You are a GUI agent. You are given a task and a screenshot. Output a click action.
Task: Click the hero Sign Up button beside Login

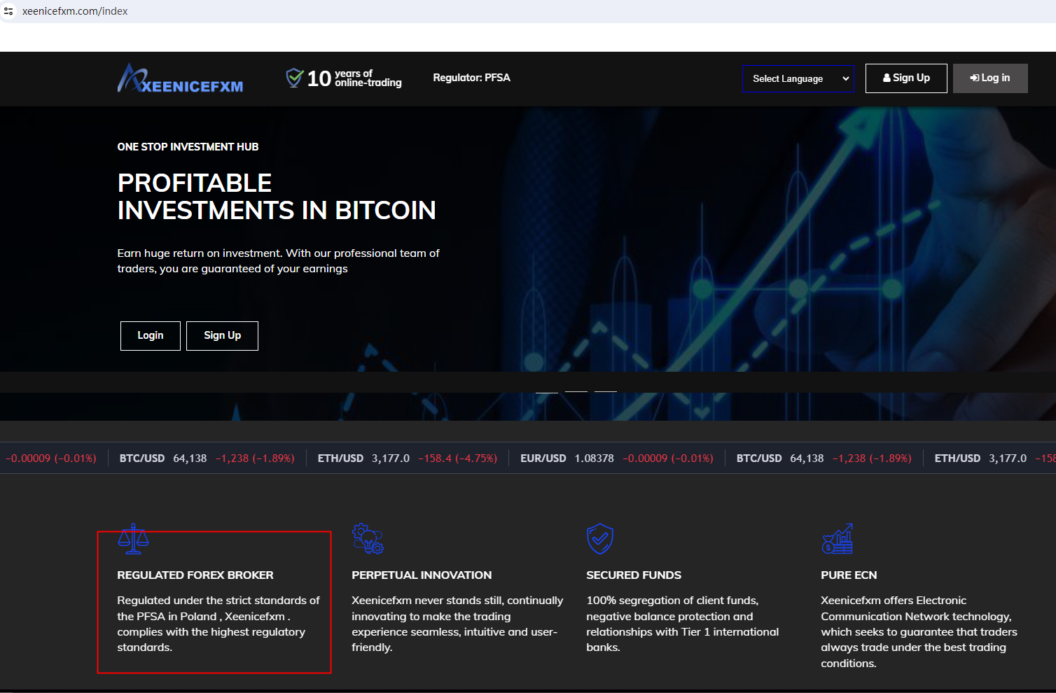tap(222, 336)
